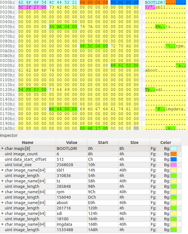Click the blue hex bytes 00 02 00 00
Viewport: 188px width, 234px height.
(125, 2)
